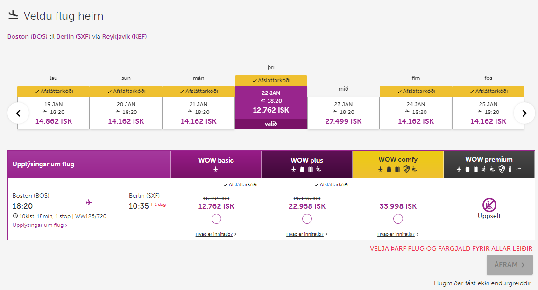Select the WOW plus 22.958 ISK fare

click(307, 219)
